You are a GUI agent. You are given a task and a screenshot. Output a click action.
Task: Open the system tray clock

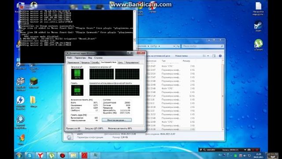pos(259,155)
